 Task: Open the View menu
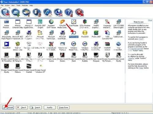[x=13, y=5]
